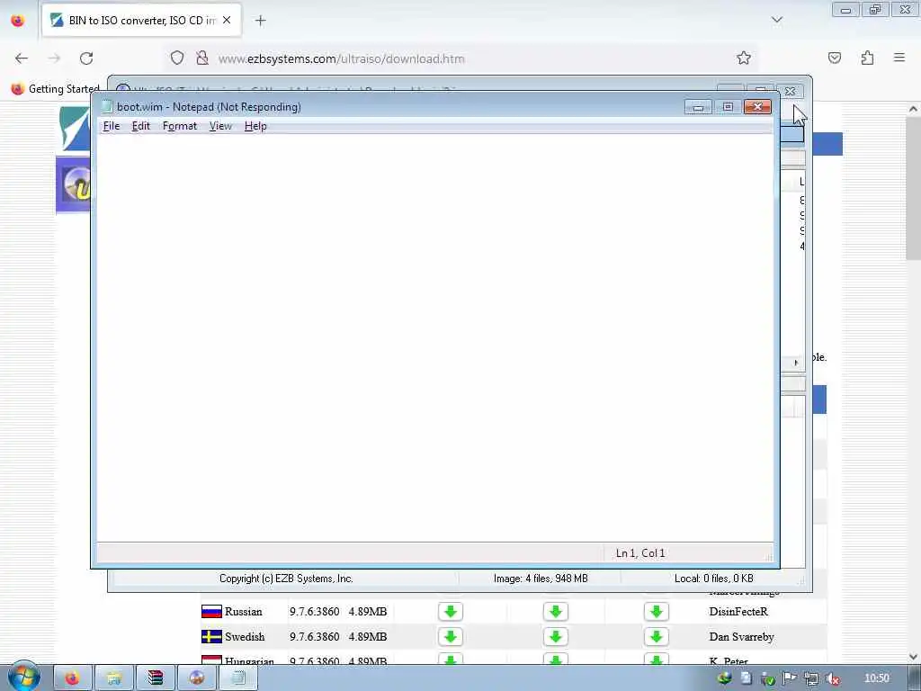Image resolution: width=921 pixels, height=691 pixels.
Task: Switch to Firefox from the taskbar
Action: coord(72,678)
